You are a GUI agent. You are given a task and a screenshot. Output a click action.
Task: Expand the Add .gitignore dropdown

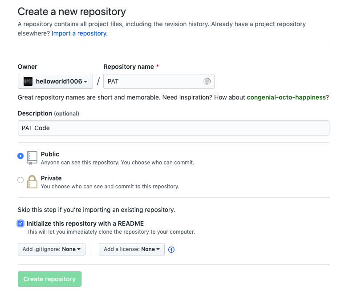(51, 249)
